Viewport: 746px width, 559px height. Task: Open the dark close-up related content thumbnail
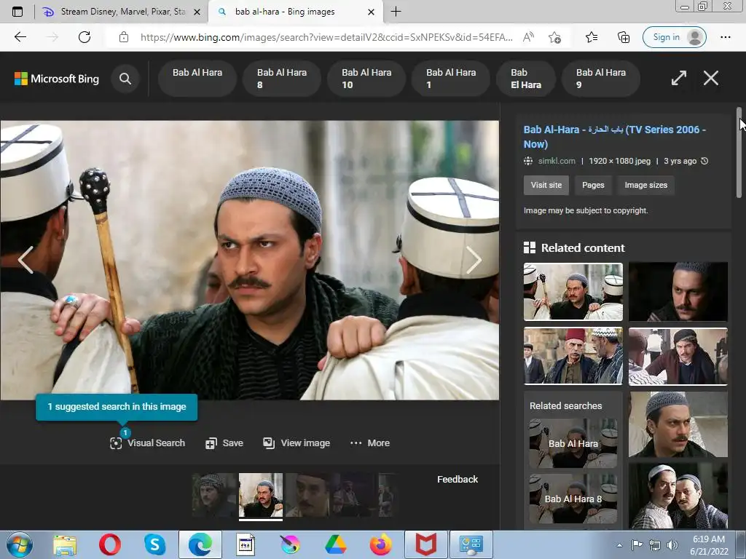[x=678, y=291]
